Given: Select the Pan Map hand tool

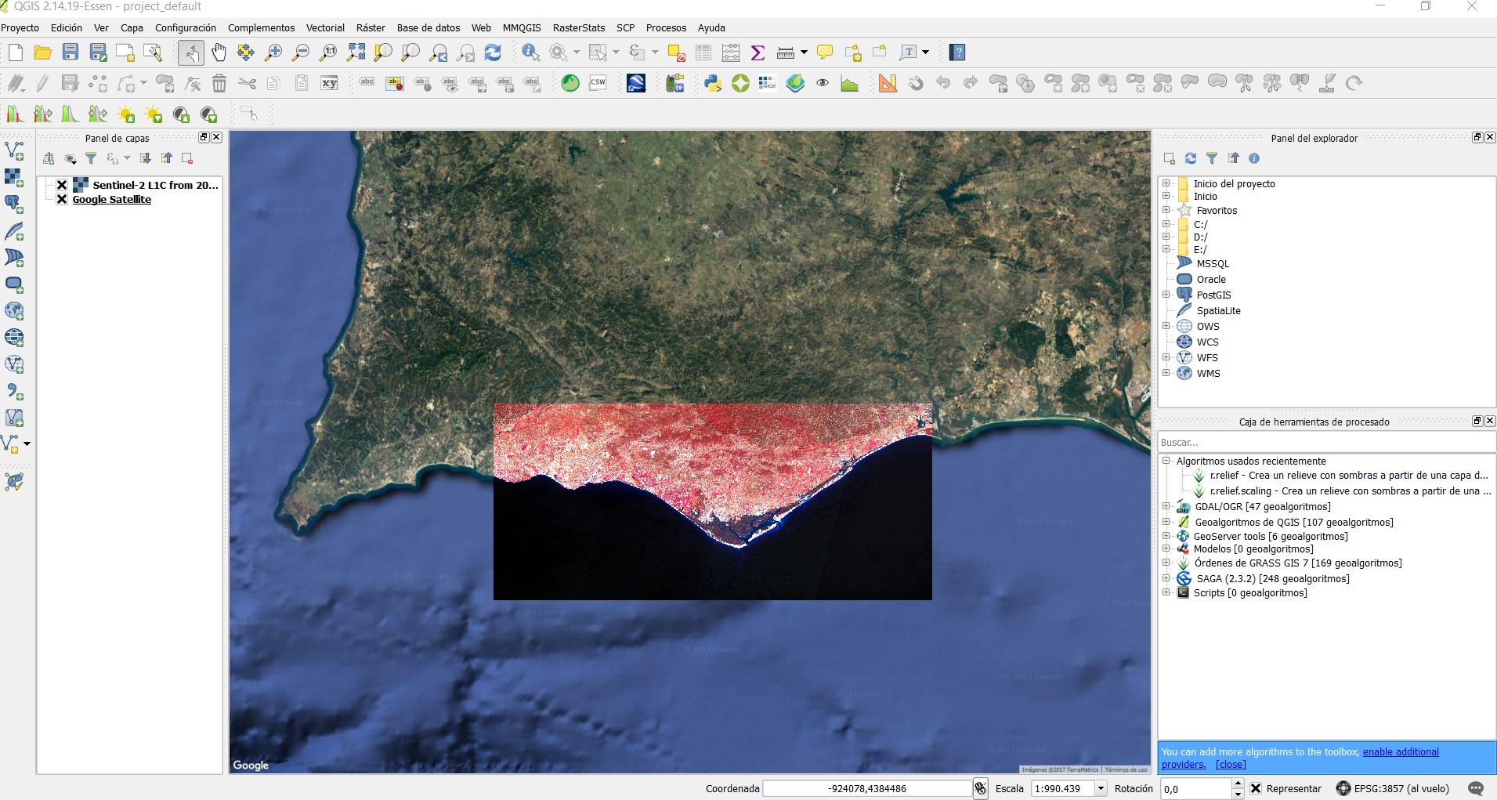Looking at the screenshot, I should (219, 52).
